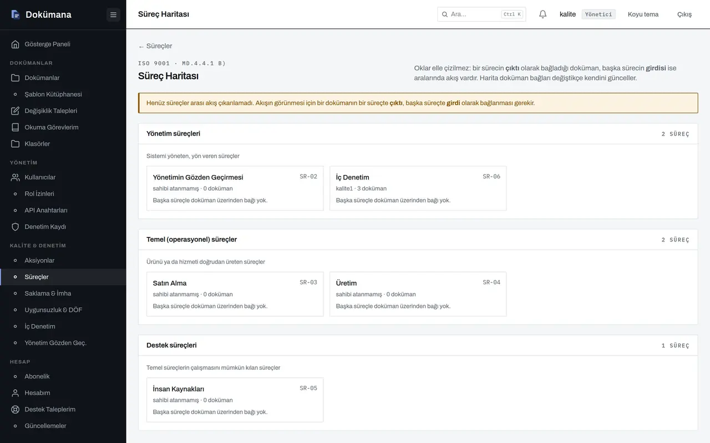Click the Denetim Kaydı shield icon
The image size is (710, 443).
coord(16,227)
